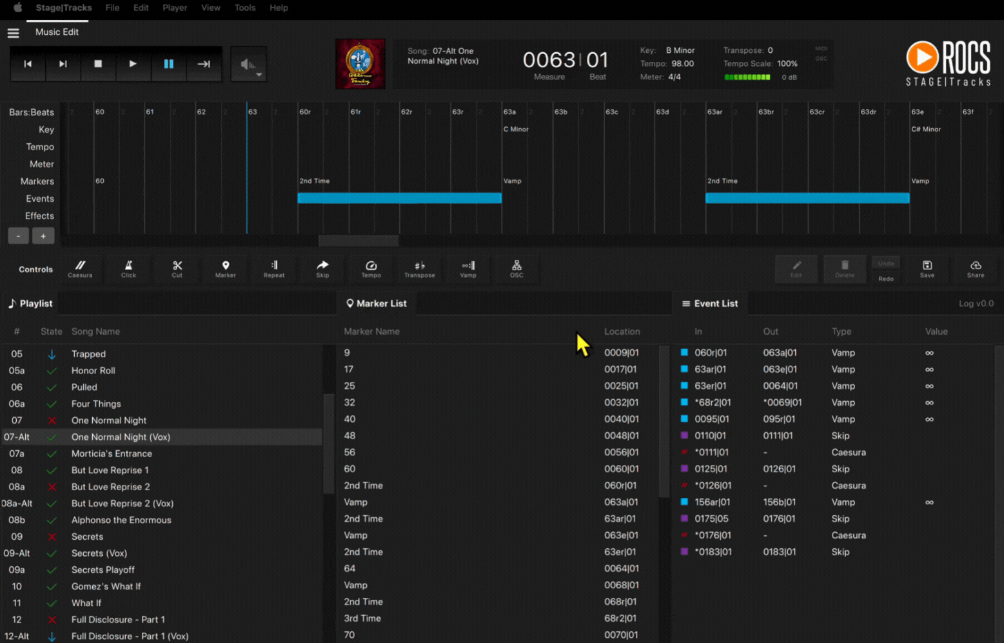Select the second blue vamp region in Events

[x=807, y=198]
